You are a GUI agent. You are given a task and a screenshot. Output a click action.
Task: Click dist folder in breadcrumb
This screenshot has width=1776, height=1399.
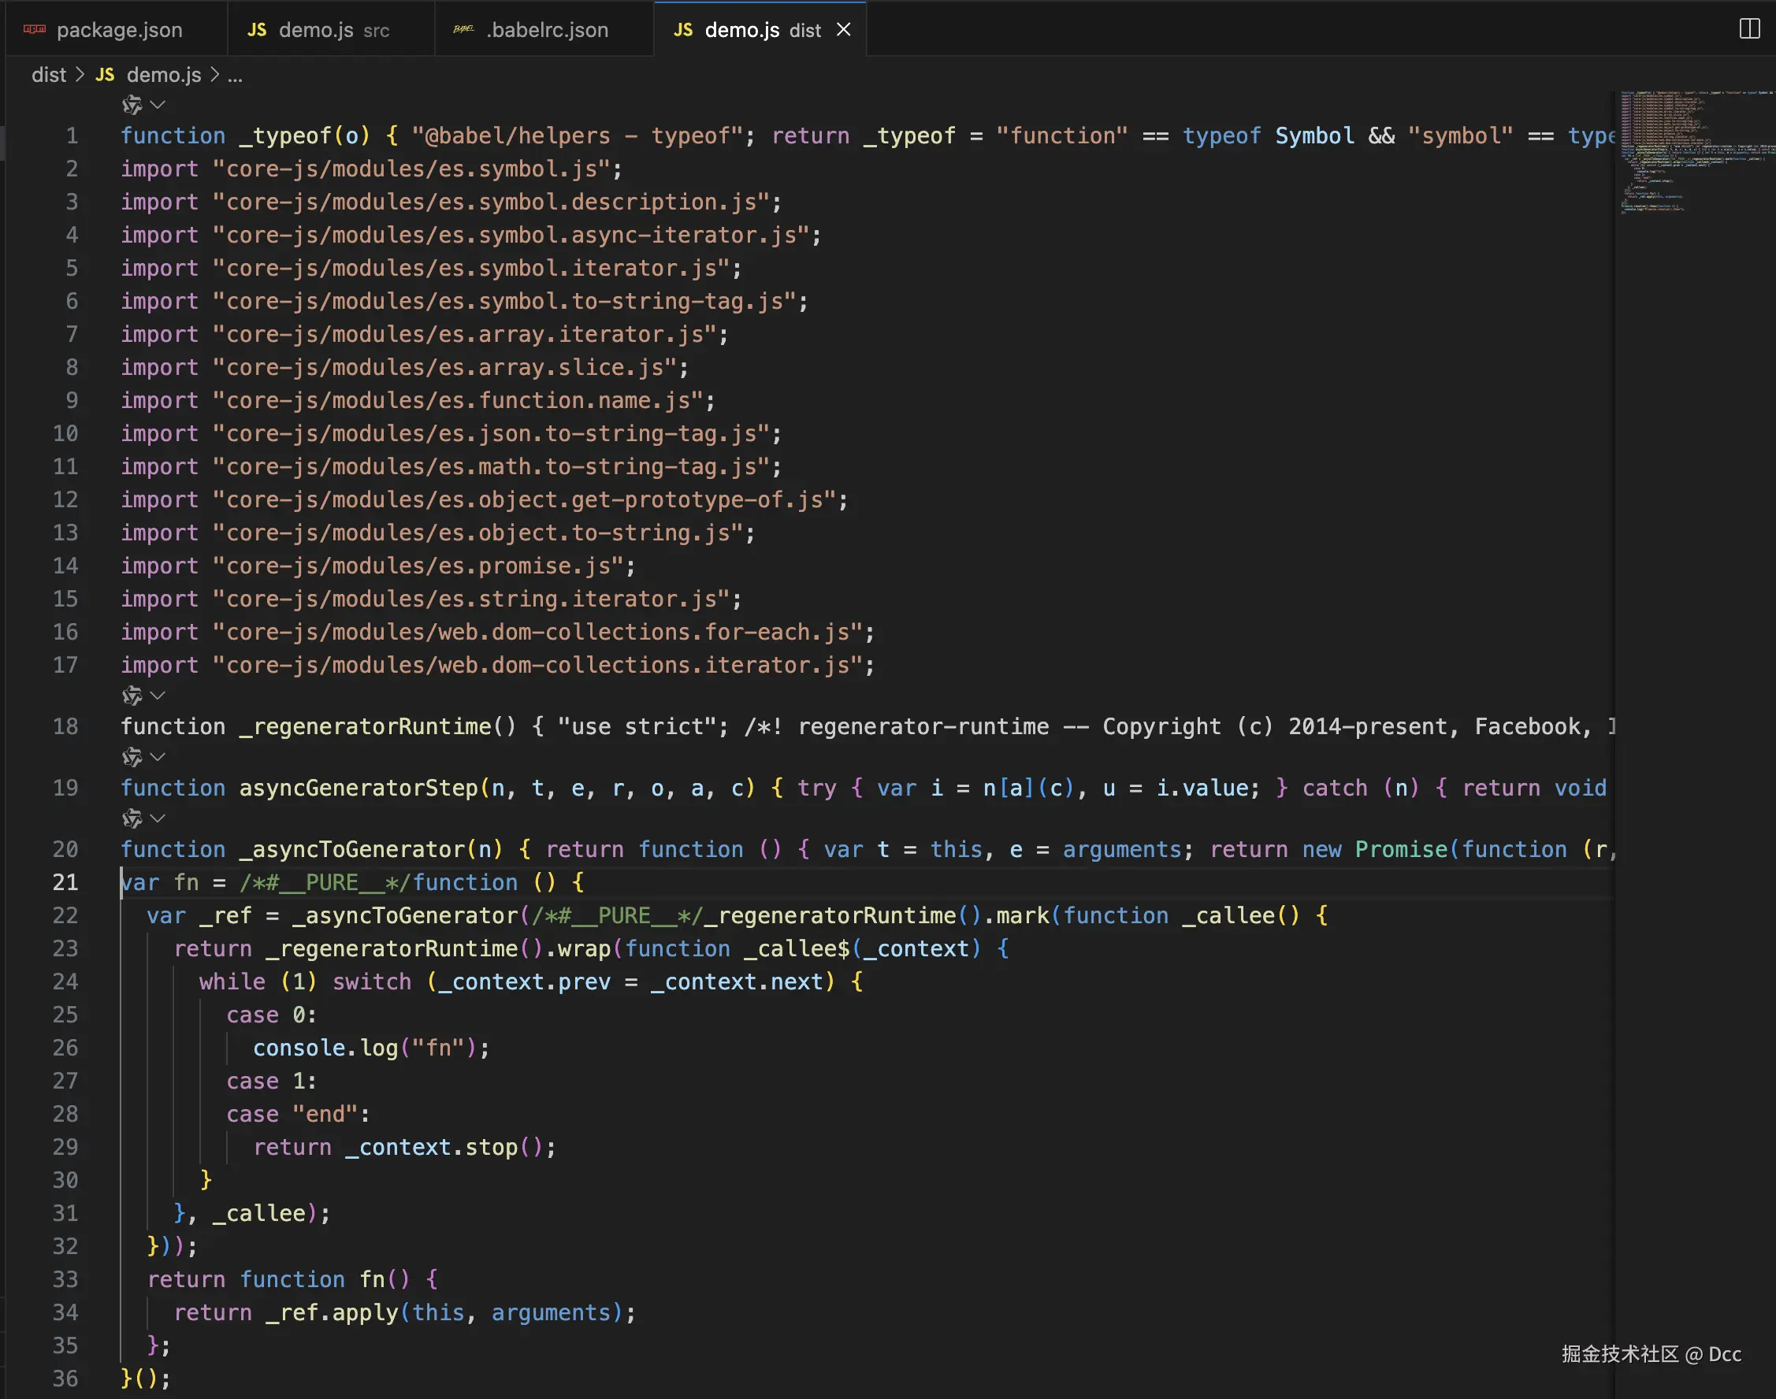click(x=48, y=75)
